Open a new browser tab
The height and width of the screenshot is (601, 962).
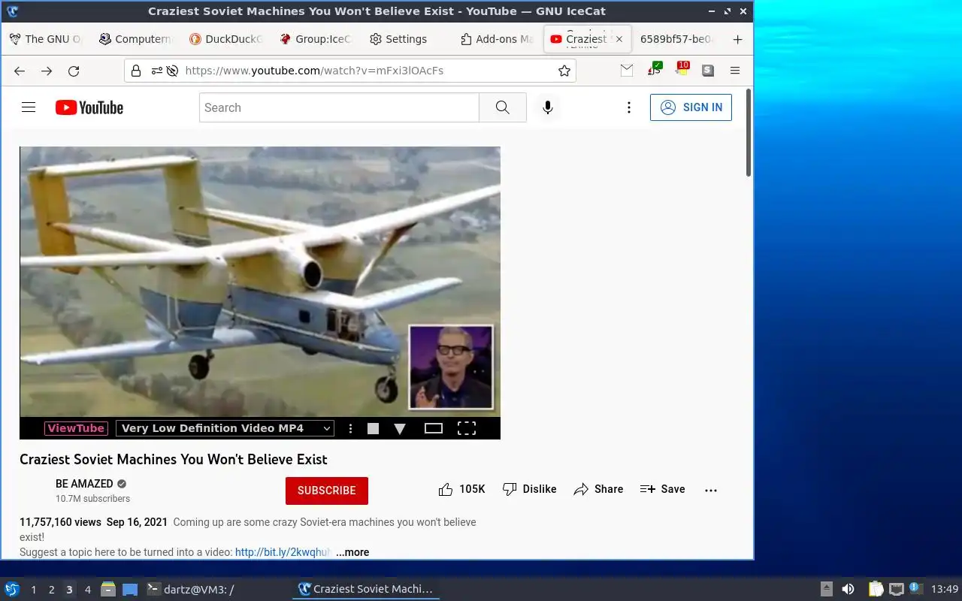click(737, 39)
